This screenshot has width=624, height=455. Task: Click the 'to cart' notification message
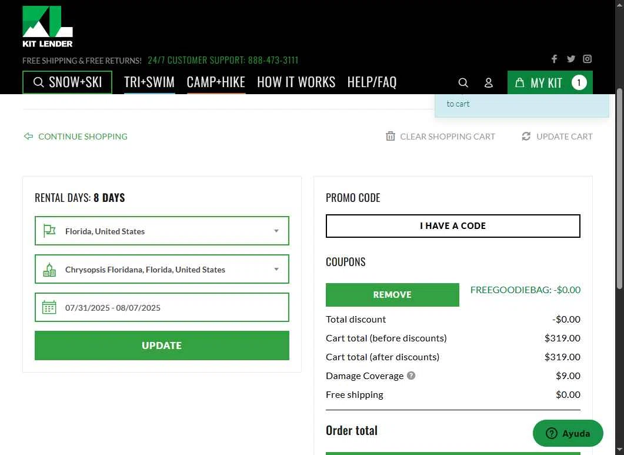point(458,104)
